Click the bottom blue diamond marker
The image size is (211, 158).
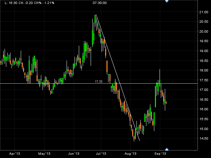point(167,149)
